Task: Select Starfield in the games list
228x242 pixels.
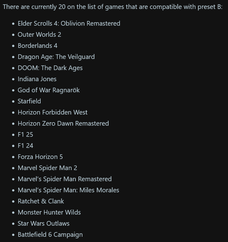Action: (x=29, y=101)
